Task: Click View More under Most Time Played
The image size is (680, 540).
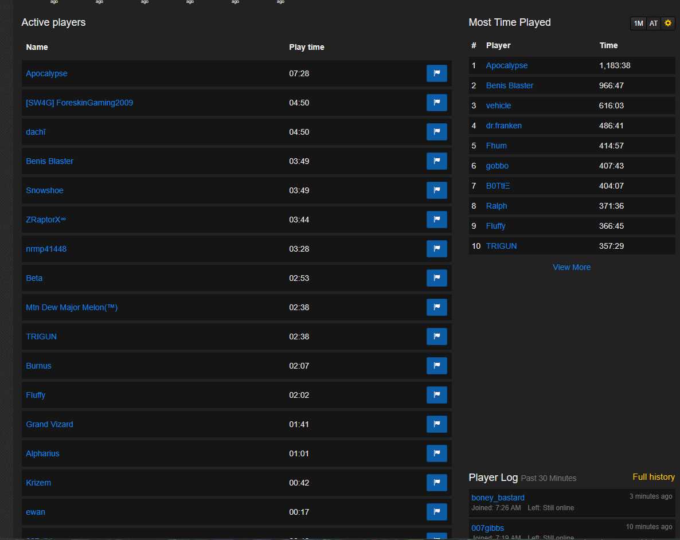Action: 572,267
